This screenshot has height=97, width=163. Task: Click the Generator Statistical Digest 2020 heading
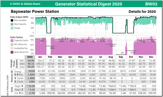[89, 4]
